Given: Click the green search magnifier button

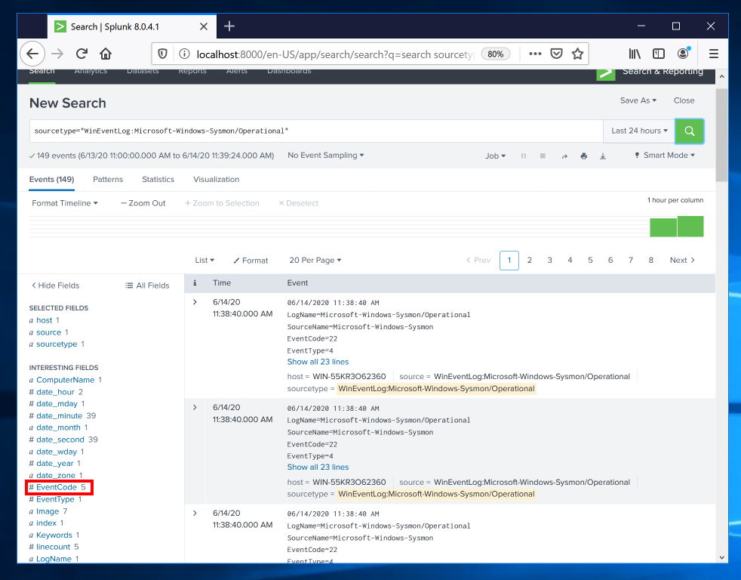Looking at the screenshot, I should [689, 131].
